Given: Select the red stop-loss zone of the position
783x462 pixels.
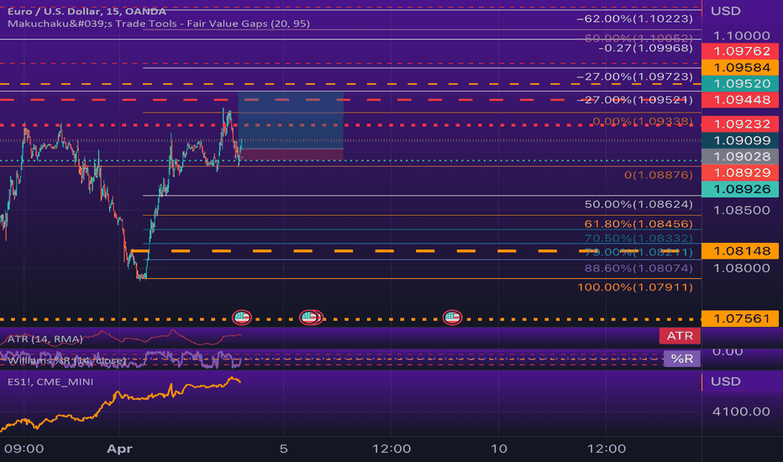Looking at the screenshot, I should click(x=291, y=155).
